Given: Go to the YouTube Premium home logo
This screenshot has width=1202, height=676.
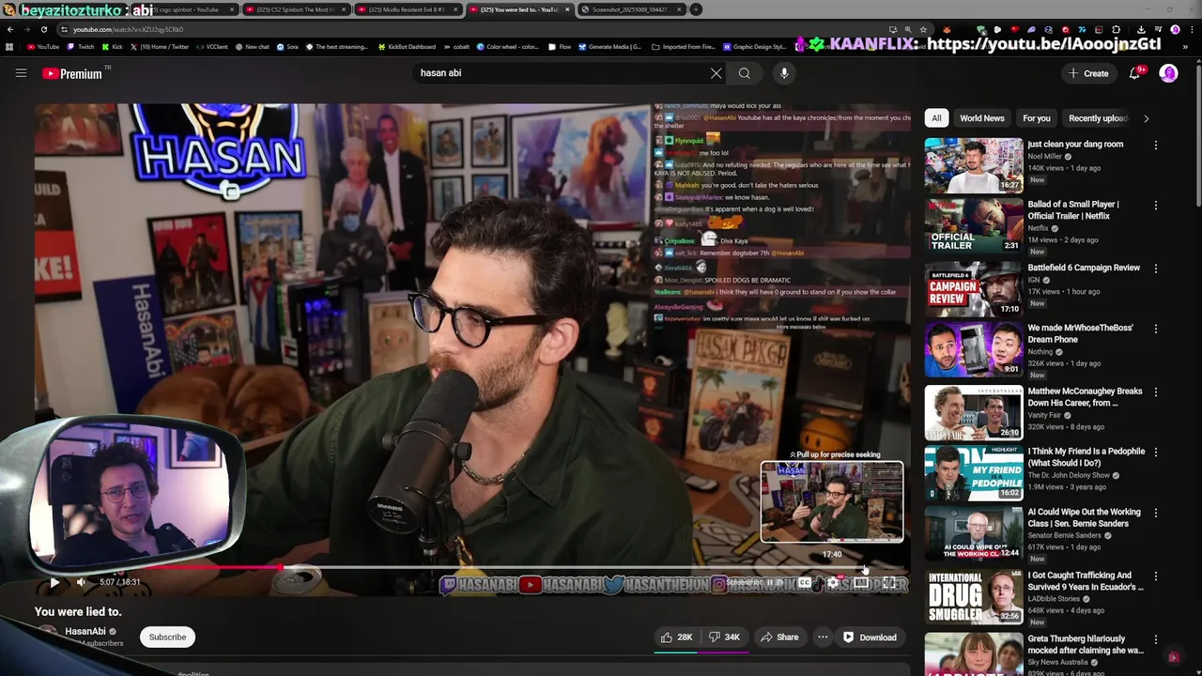Looking at the screenshot, I should pos(72,73).
